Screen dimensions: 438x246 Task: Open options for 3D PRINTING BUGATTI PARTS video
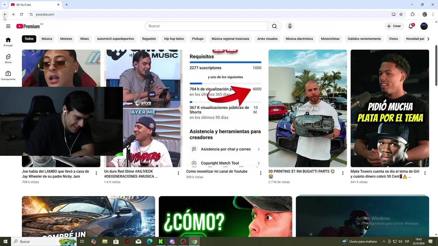tap(343, 173)
